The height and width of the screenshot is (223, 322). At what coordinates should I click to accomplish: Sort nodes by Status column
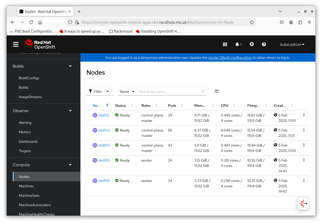[x=124, y=105]
